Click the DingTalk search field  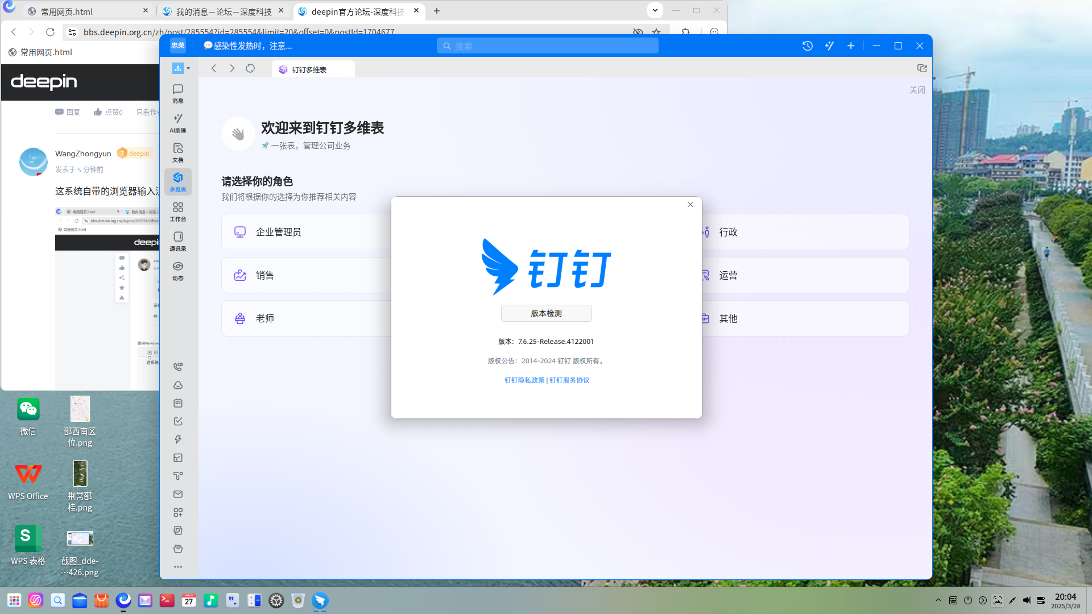[x=547, y=45]
